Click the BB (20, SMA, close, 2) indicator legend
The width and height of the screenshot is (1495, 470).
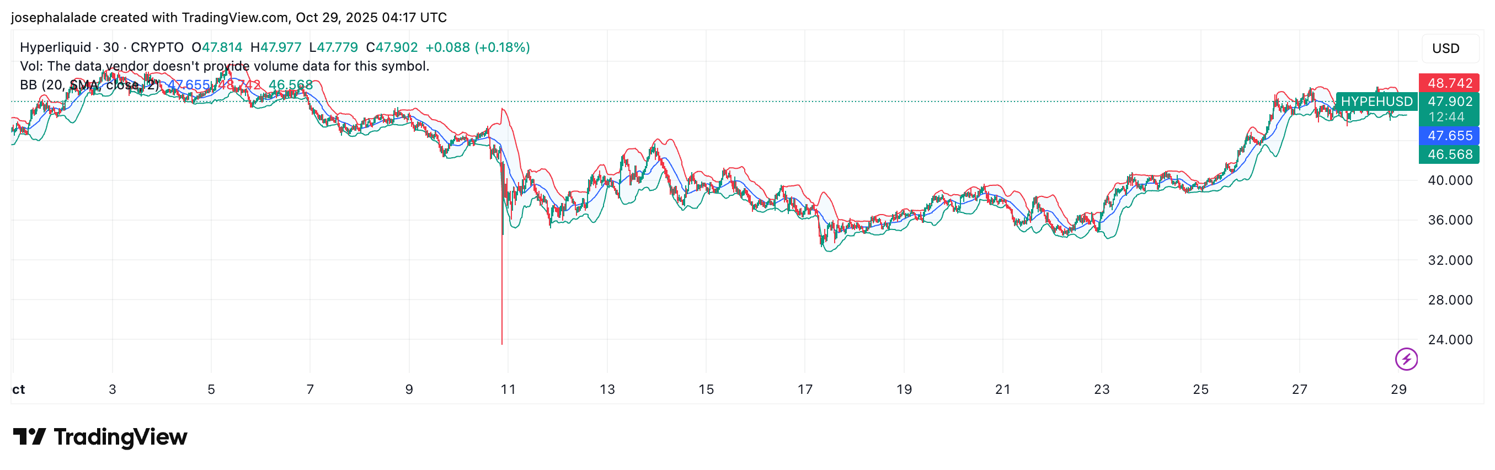(89, 85)
